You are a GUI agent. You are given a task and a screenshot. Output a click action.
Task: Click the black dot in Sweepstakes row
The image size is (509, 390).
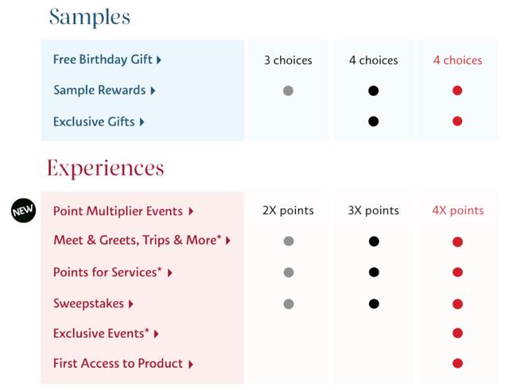pyautogui.click(x=373, y=303)
